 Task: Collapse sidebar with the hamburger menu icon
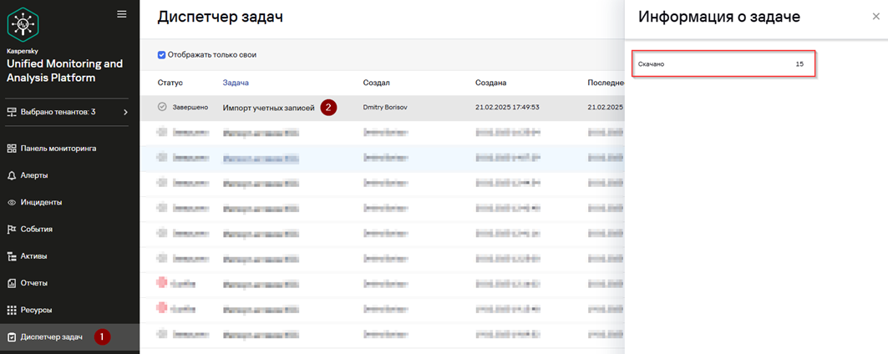click(121, 14)
